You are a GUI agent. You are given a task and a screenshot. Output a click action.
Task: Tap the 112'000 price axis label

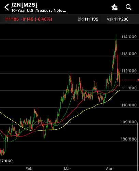129,71
